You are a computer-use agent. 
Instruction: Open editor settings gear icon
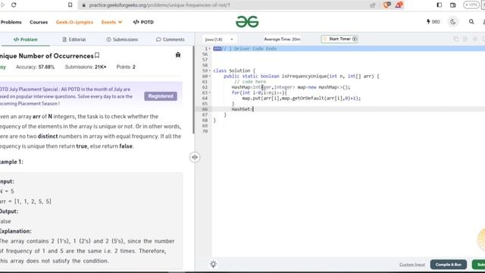pyautogui.click(x=475, y=39)
